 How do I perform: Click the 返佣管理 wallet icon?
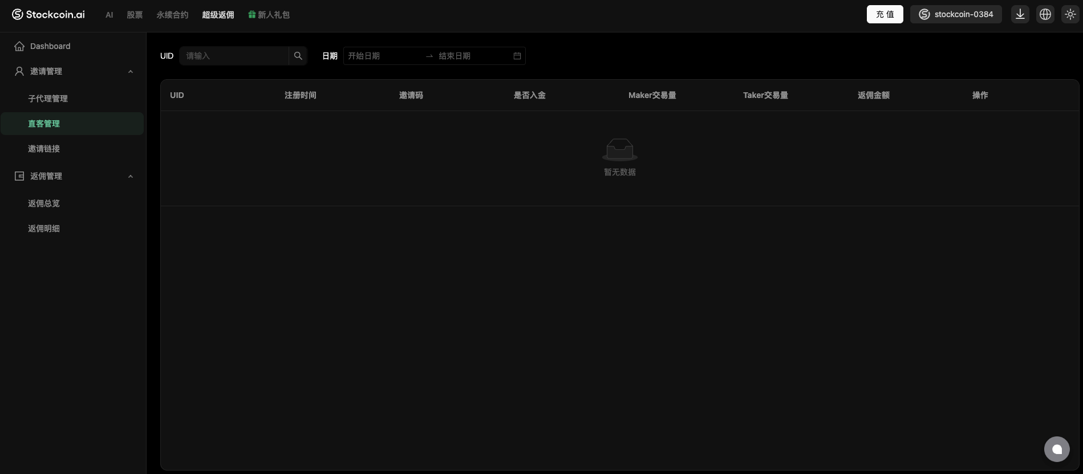19,176
